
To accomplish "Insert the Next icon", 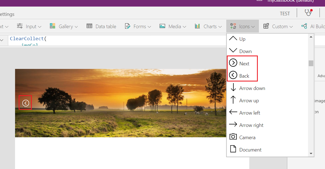I will 244,63.
